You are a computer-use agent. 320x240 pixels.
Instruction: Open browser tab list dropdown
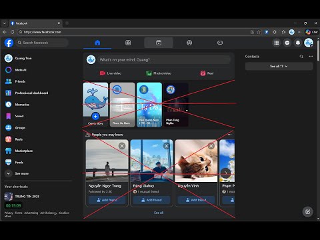click(x=5, y=23)
